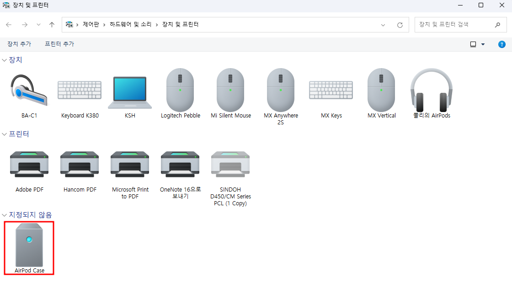The height and width of the screenshot is (283, 512).
Task: Collapse the 프린터 section
Action: pyautogui.click(x=4, y=134)
